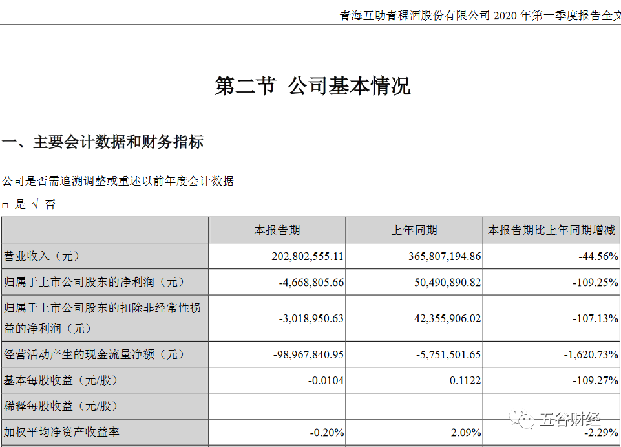Click the value '365,807,194.86'
This screenshot has width=621, height=447.
click(445, 256)
